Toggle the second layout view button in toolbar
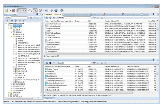 tap(24, 10)
